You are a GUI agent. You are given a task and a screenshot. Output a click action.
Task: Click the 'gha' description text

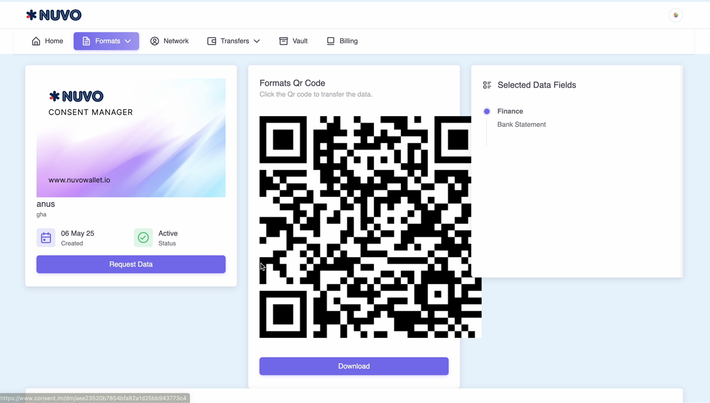[x=41, y=214]
